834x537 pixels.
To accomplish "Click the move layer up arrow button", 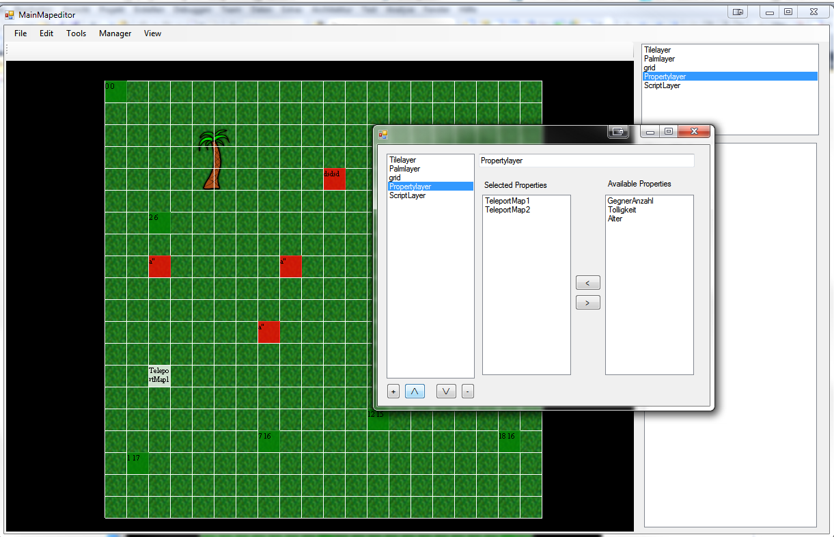I will coord(415,391).
